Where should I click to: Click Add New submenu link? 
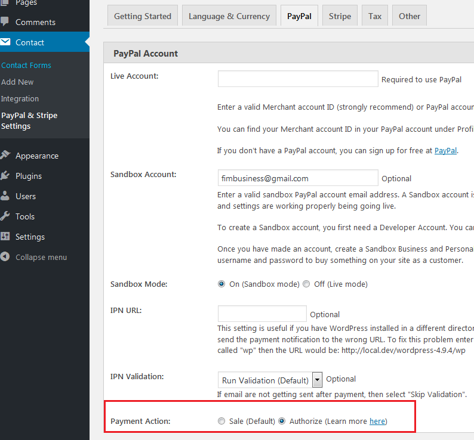pyautogui.click(x=17, y=82)
